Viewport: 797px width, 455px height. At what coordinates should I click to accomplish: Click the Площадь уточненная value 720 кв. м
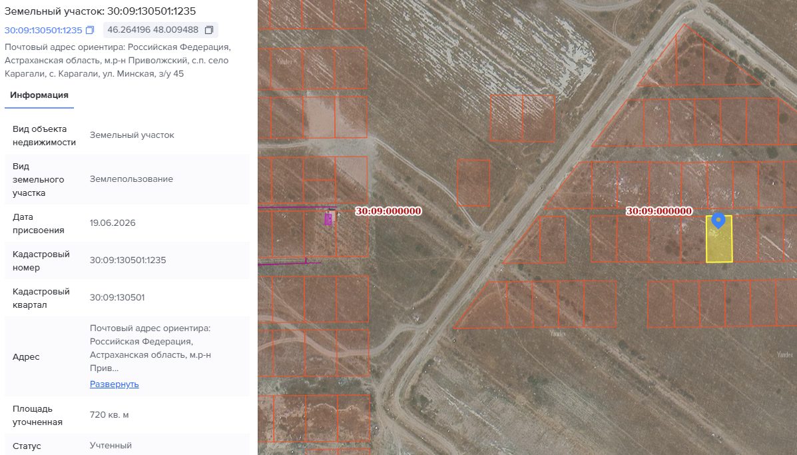109,415
